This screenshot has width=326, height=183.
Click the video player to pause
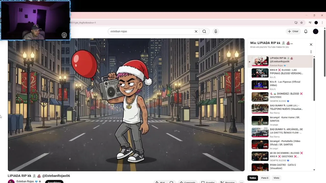coord(126,105)
